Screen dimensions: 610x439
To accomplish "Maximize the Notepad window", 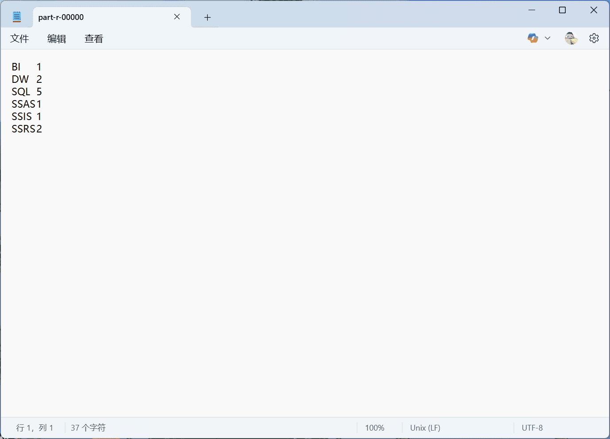I will pyautogui.click(x=563, y=10).
